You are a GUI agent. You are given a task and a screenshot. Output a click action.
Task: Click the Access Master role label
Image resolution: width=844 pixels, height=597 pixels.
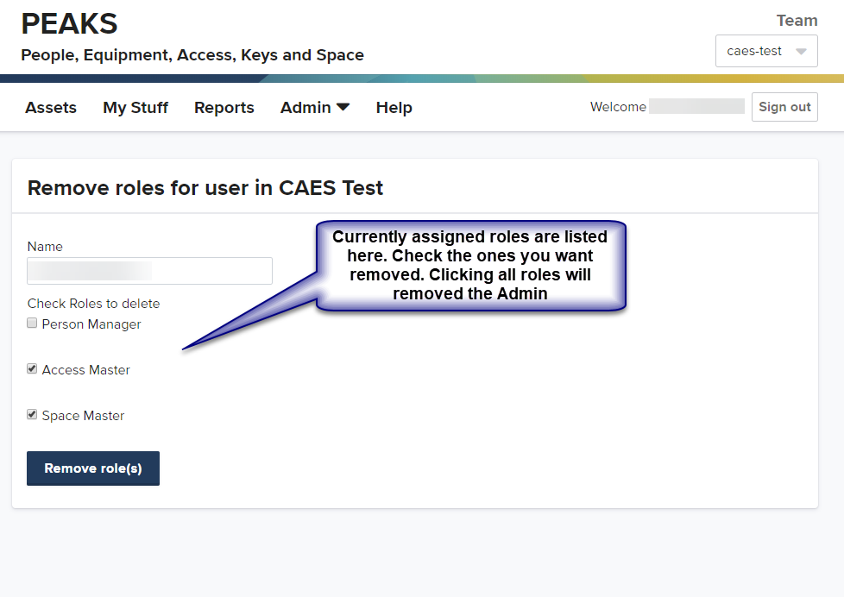[x=85, y=369]
